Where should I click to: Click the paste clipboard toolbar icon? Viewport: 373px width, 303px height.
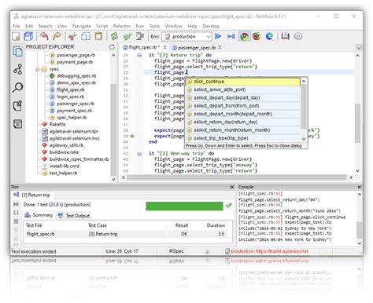tap(98, 36)
